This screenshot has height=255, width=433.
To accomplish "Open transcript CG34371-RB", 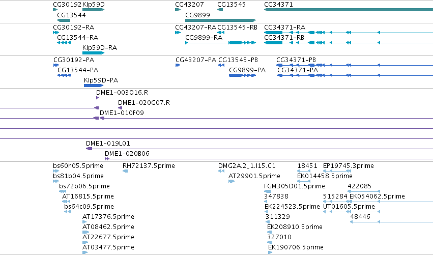I will coord(349,43).
